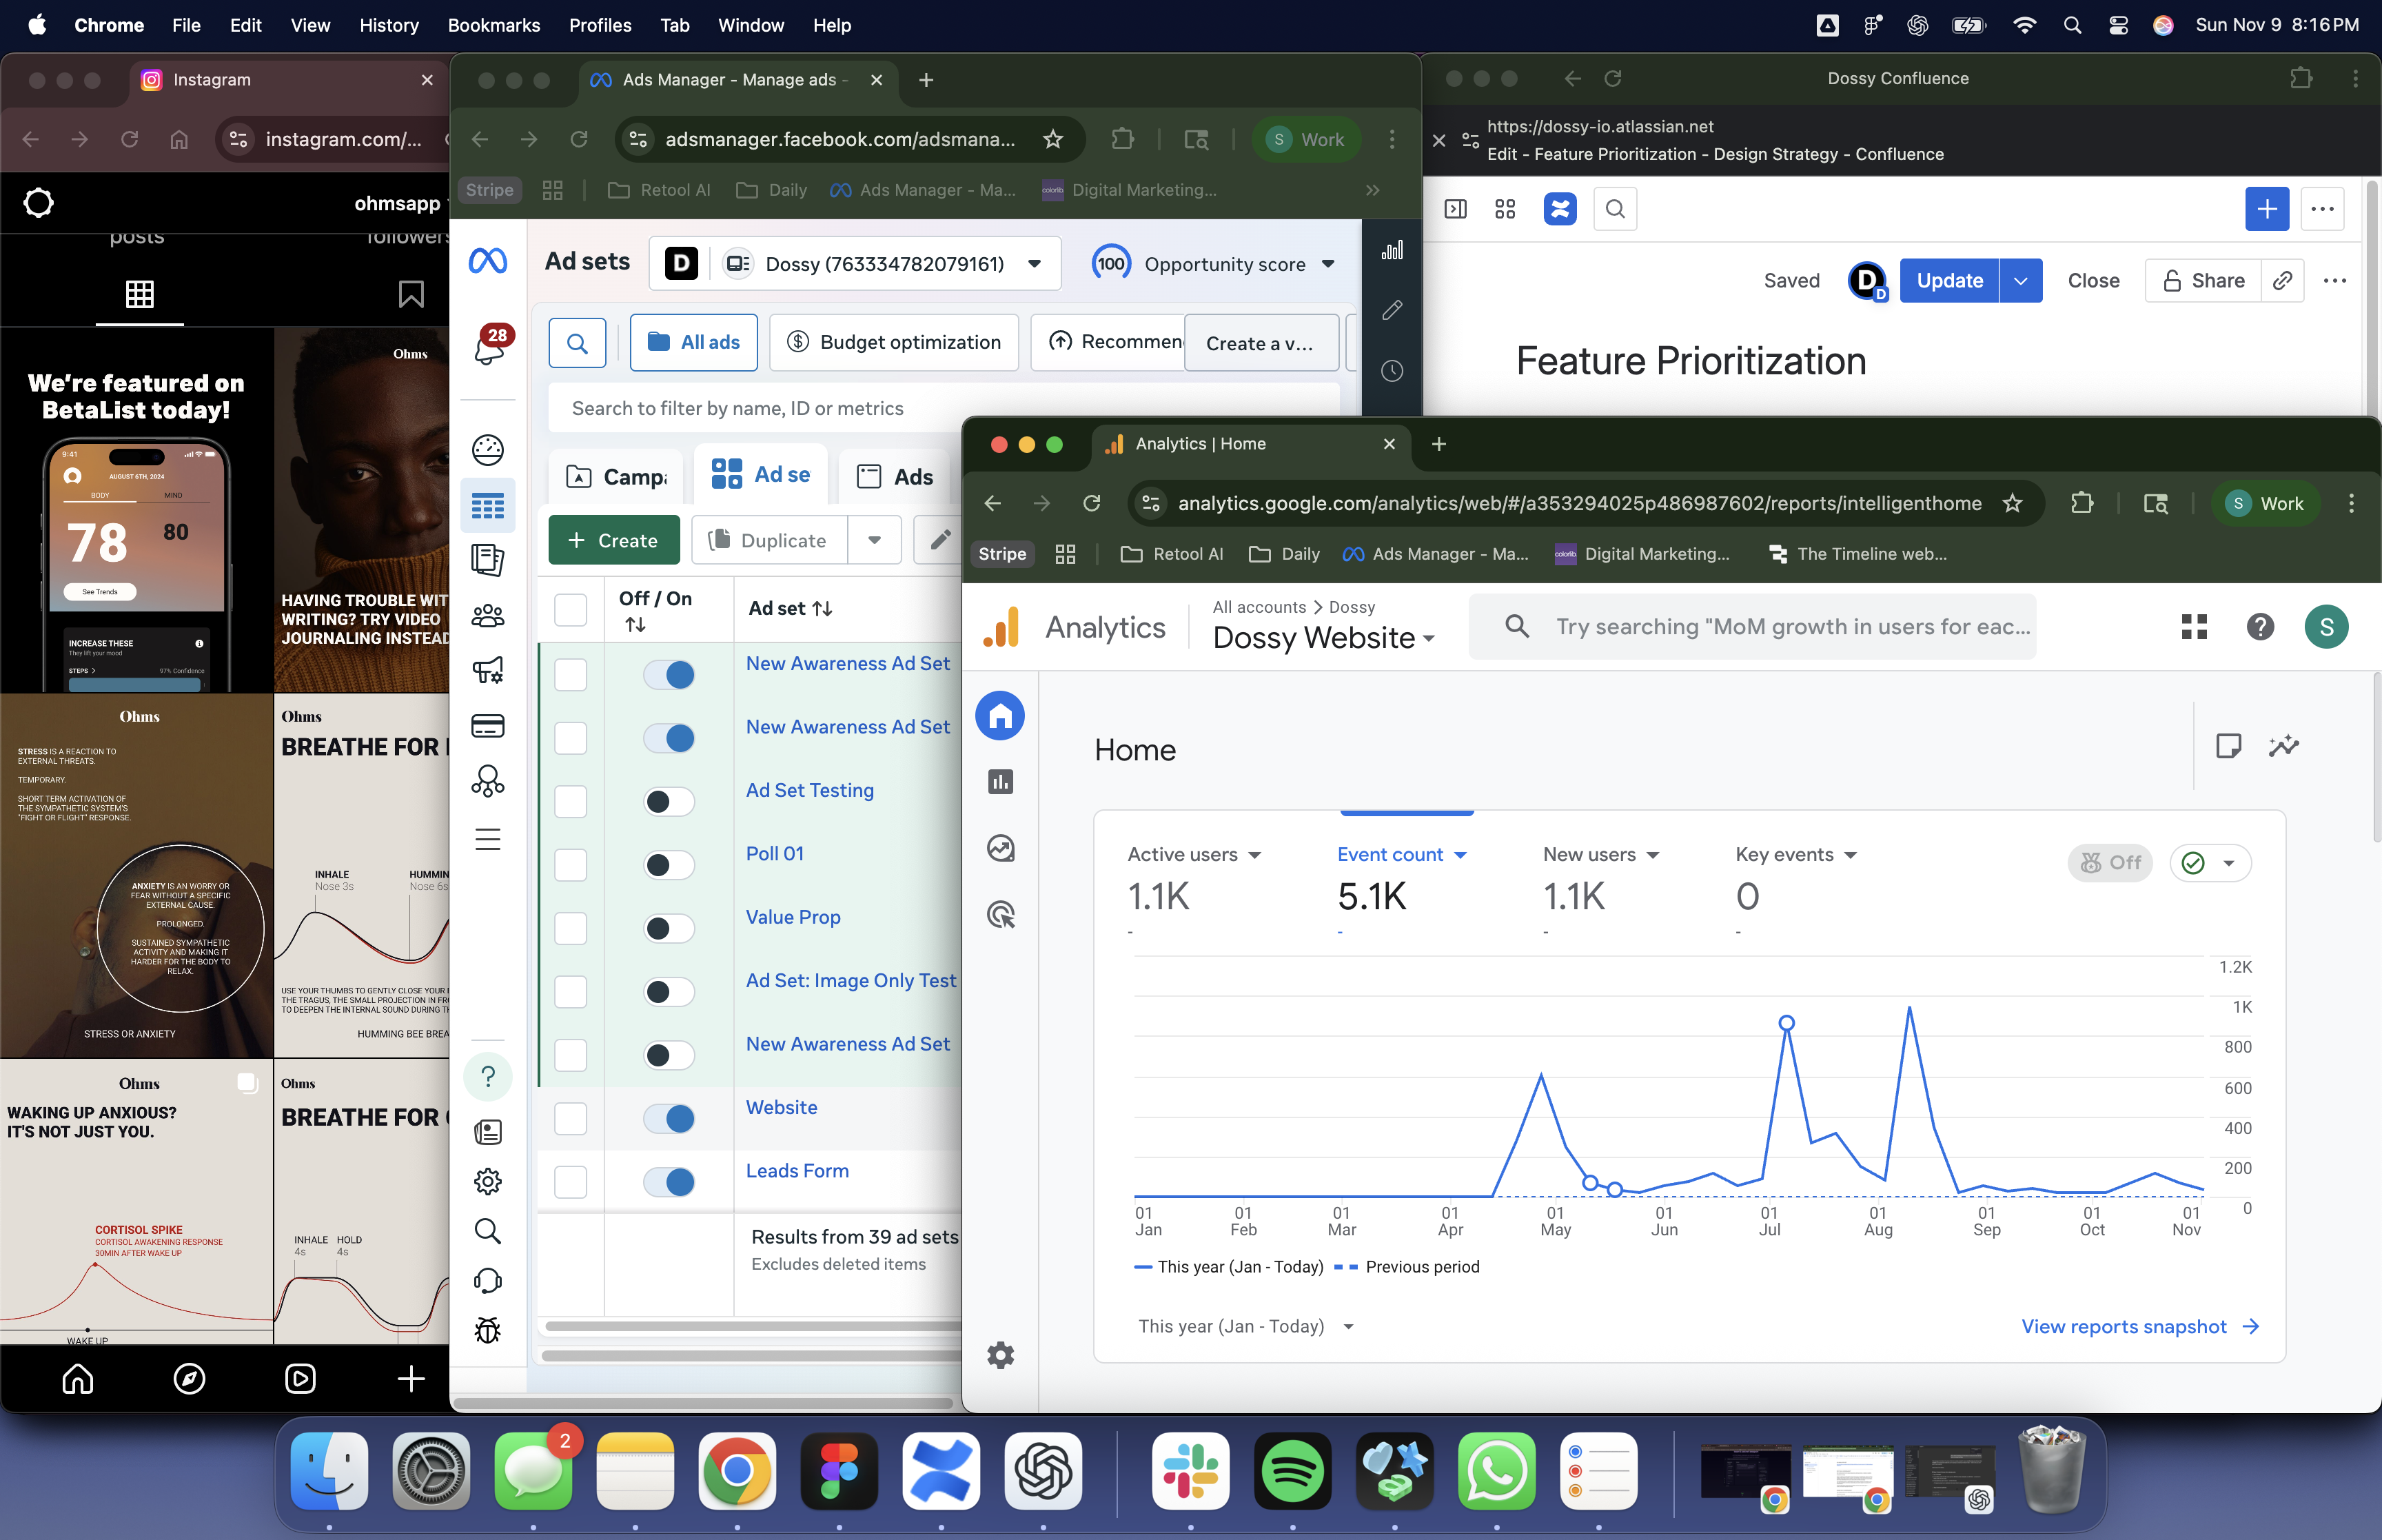Open Instagram Reels icon in bottom bar
The width and height of the screenshot is (2382, 1540).
[x=300, y=1379]
